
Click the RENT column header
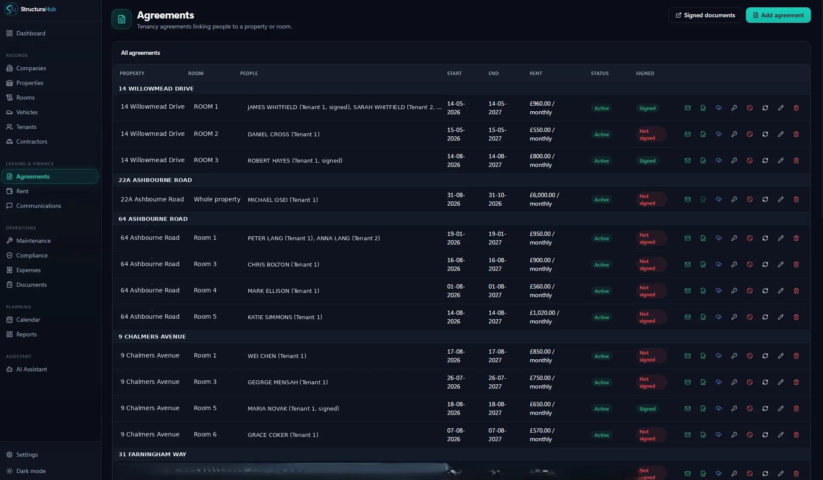[x=536, y=73]
